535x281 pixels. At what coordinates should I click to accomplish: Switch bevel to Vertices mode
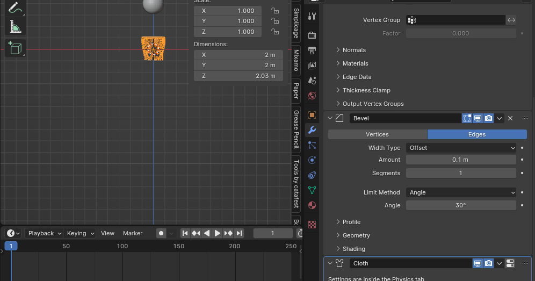point(378,134)
